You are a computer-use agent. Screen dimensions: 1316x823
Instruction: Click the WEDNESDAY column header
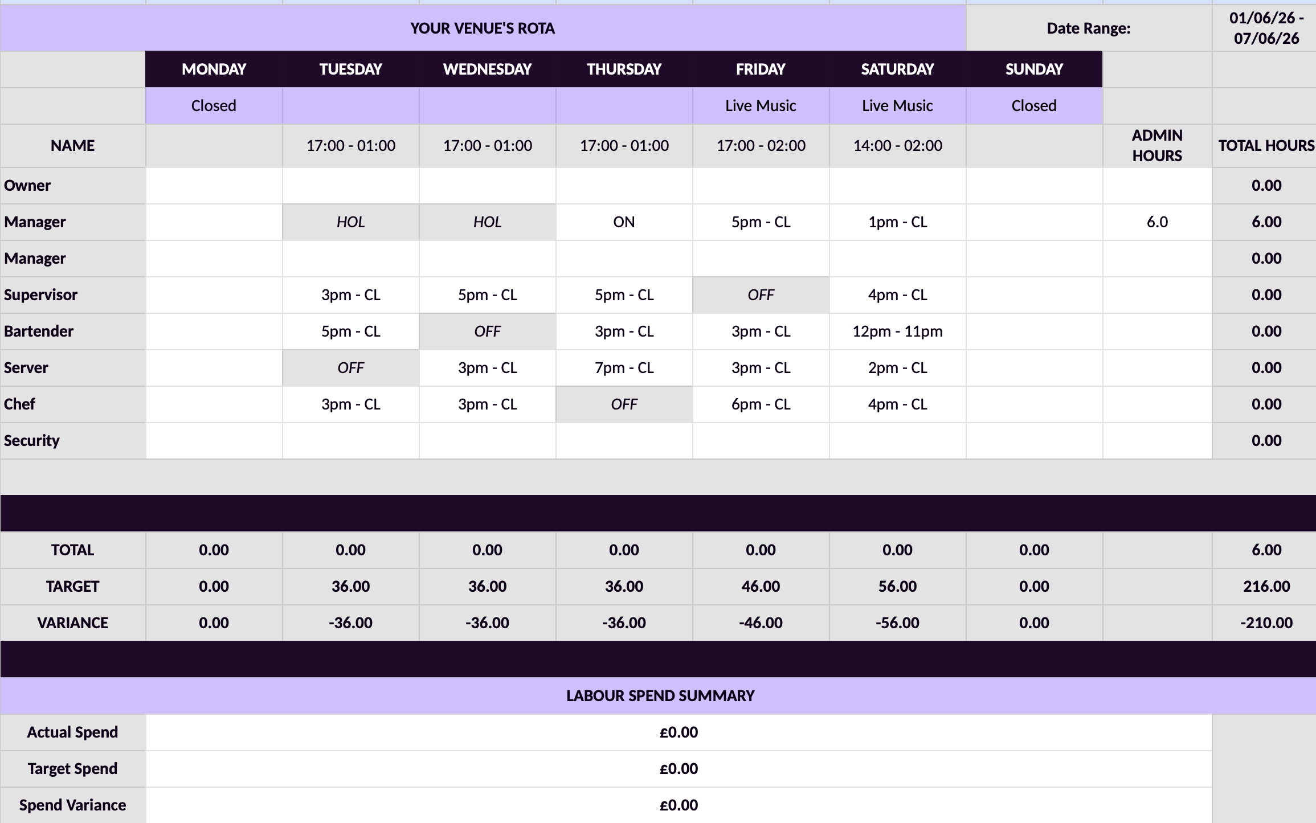(x=488, y=69)
